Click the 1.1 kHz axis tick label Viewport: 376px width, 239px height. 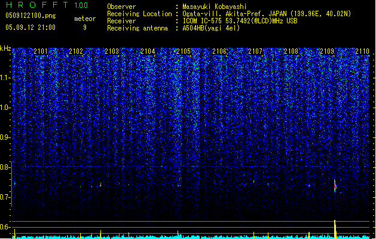point(5,78)
